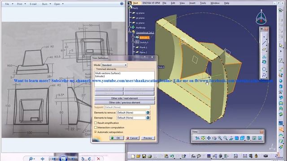287x161 pixels.
Task: Expand the Sketch.3 tree node
Action: [x=133, y=42]
